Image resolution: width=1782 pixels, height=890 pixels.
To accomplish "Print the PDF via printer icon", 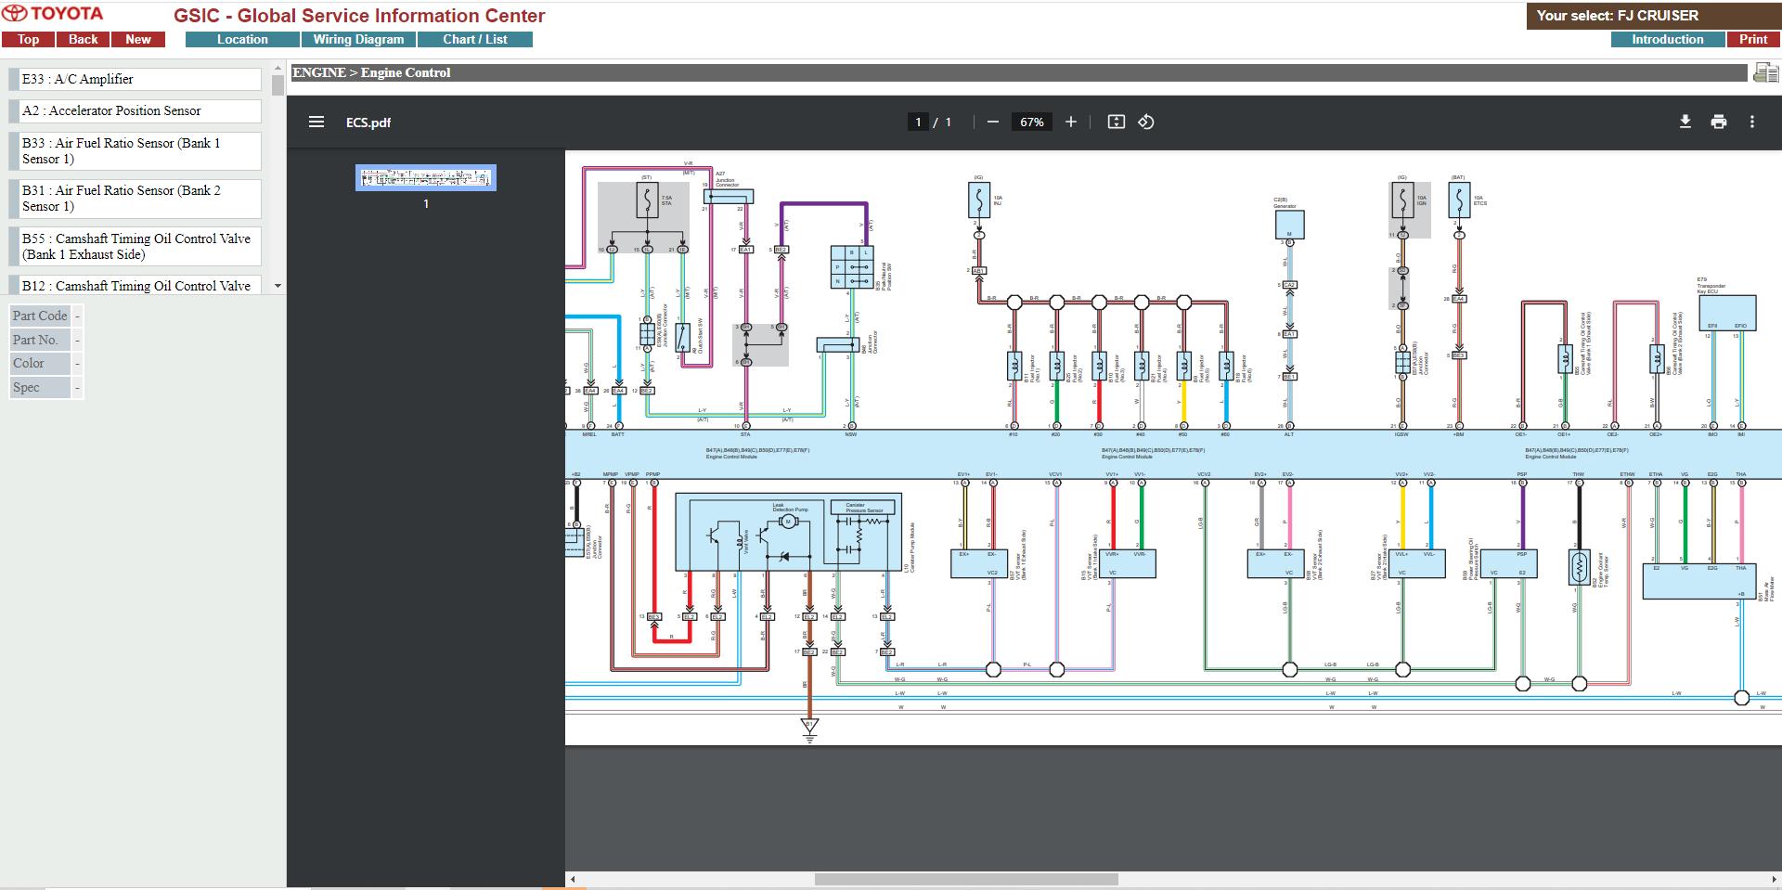I will [x=1719, y=122].
